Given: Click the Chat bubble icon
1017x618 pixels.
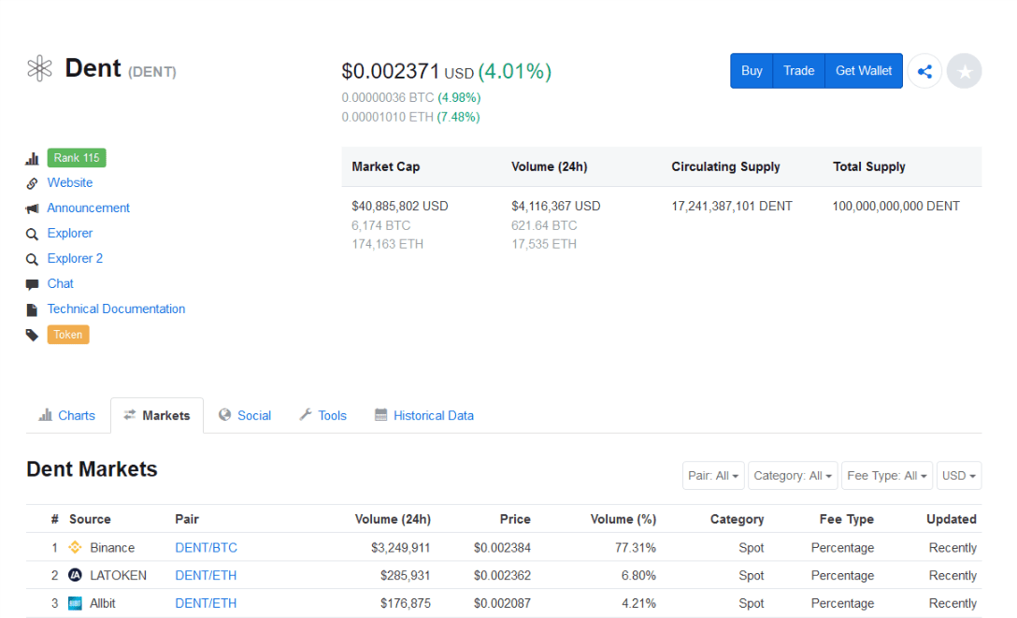Looking at the screenshot, I should point(32,284).
